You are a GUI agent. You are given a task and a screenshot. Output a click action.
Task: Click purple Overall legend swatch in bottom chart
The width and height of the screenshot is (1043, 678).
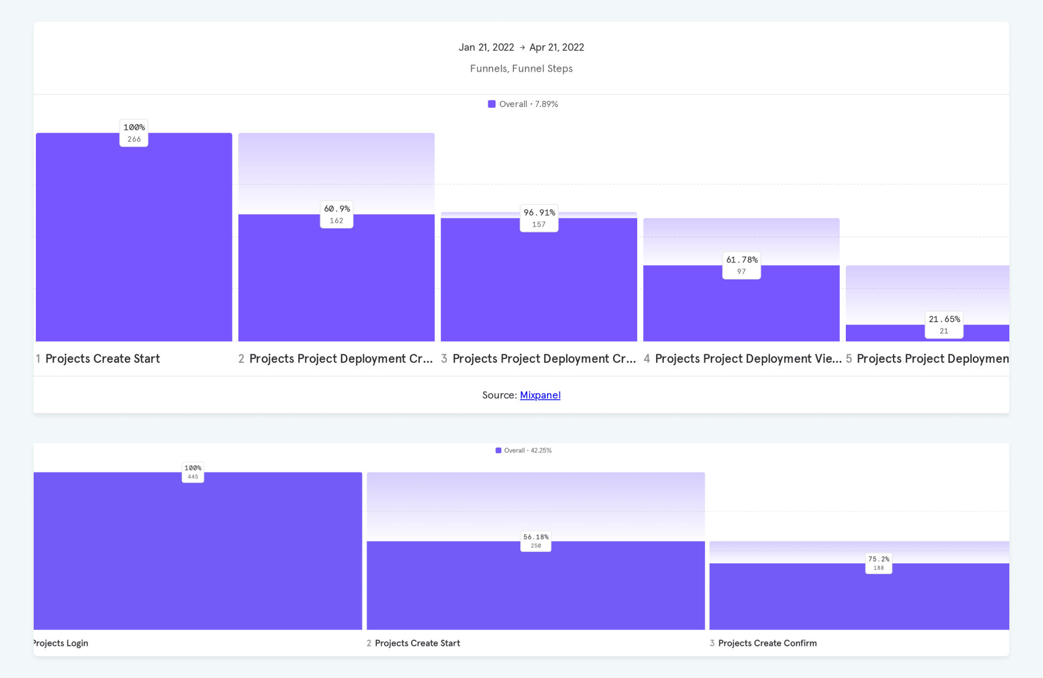[x=498, y=450]
